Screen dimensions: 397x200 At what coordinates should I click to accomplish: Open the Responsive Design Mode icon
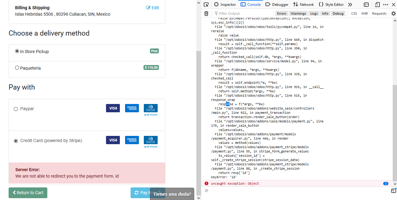pos(377,4)
